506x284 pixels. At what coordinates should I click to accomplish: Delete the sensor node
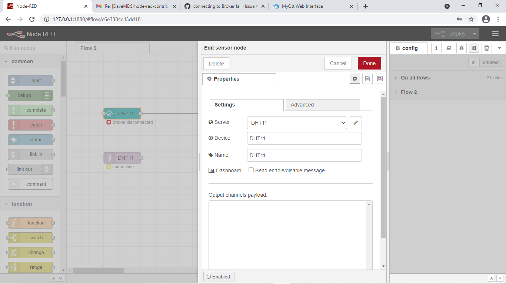(216, 63)
